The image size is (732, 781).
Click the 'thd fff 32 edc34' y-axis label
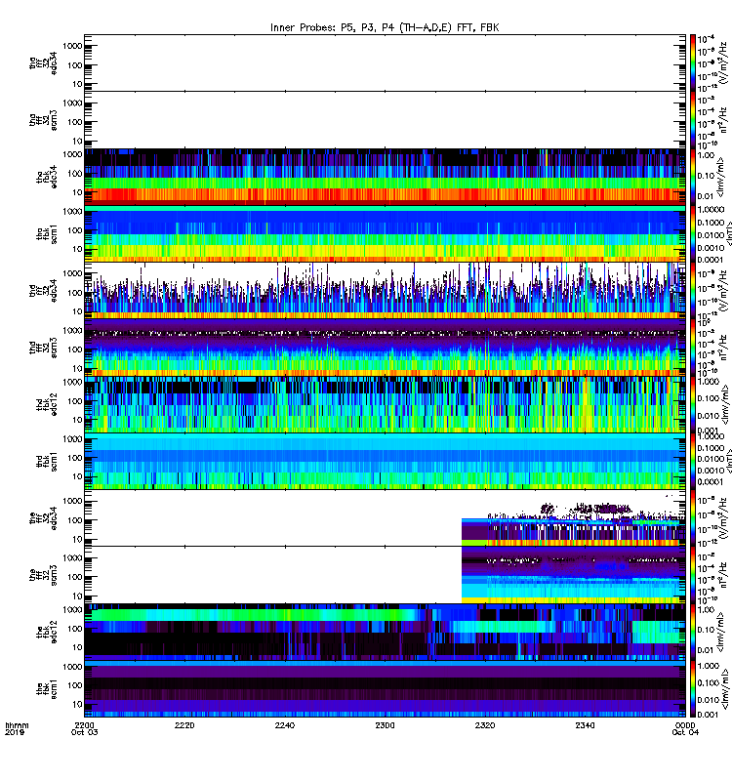click(x=43, y=291)
